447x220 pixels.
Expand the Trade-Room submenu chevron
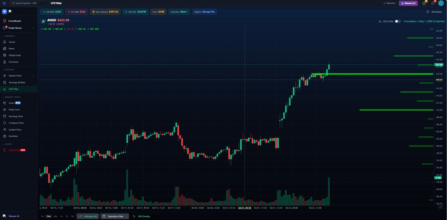33,28
